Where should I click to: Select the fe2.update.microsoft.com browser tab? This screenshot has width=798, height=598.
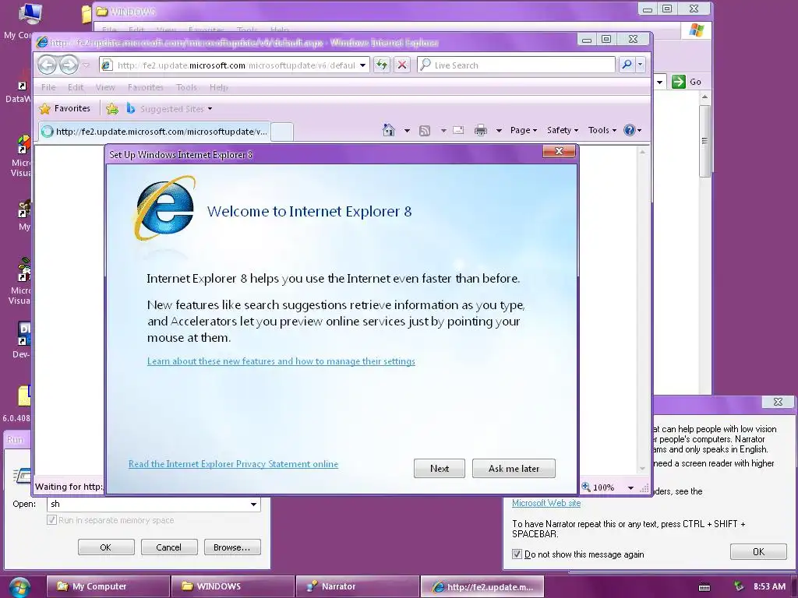155,131
